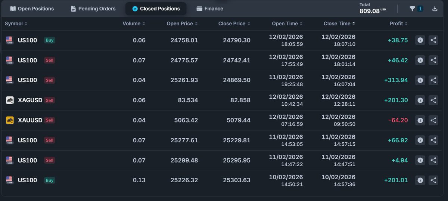
Task: Open info for the +66.92 profit trade
Action: pyautogui.click(x=420, y=140)
